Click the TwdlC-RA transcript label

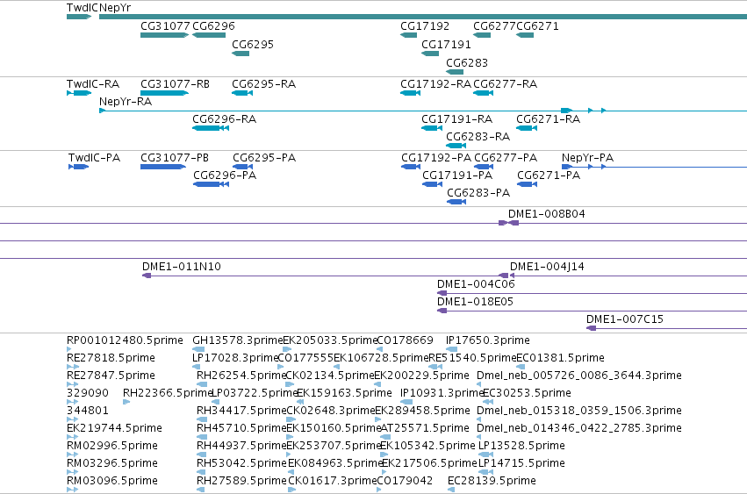coord(93,84)
